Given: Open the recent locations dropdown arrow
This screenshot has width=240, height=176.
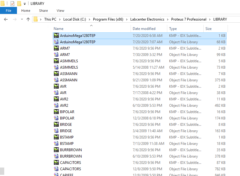Looking at the screenshot, I should pos(22,19).
